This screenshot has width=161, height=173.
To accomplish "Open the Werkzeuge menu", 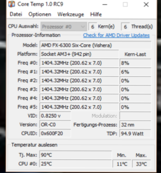I will click(x=71, y=14).
